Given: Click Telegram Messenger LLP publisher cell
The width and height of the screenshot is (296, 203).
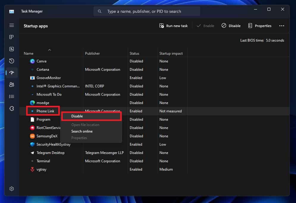Looking at the screenshot, I should tap(104, 153).
